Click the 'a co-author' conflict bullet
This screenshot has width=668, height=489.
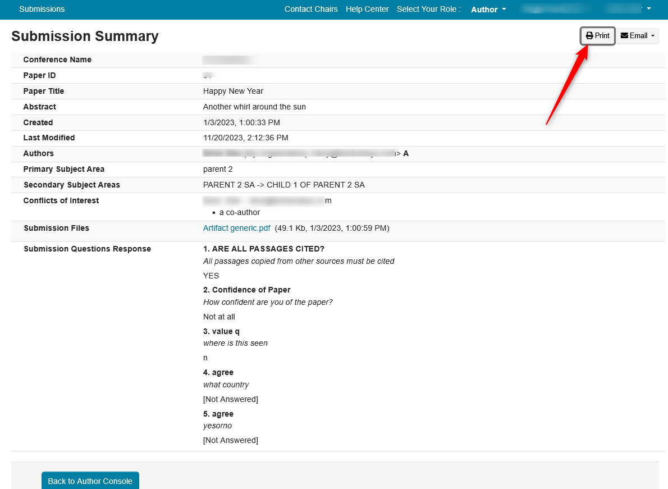(x=240, y=212)
